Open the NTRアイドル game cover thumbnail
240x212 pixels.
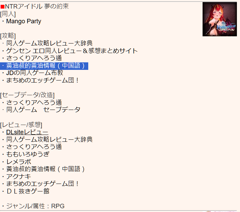[220, 19]
